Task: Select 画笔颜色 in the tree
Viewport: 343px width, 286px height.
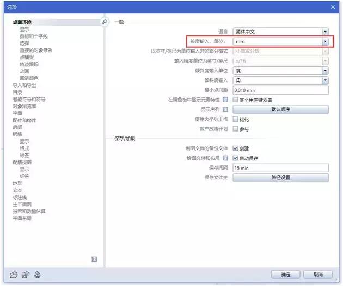Action: 29,78
